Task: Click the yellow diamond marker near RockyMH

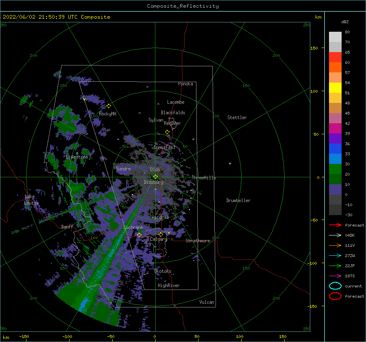Action: click(109, 106)
